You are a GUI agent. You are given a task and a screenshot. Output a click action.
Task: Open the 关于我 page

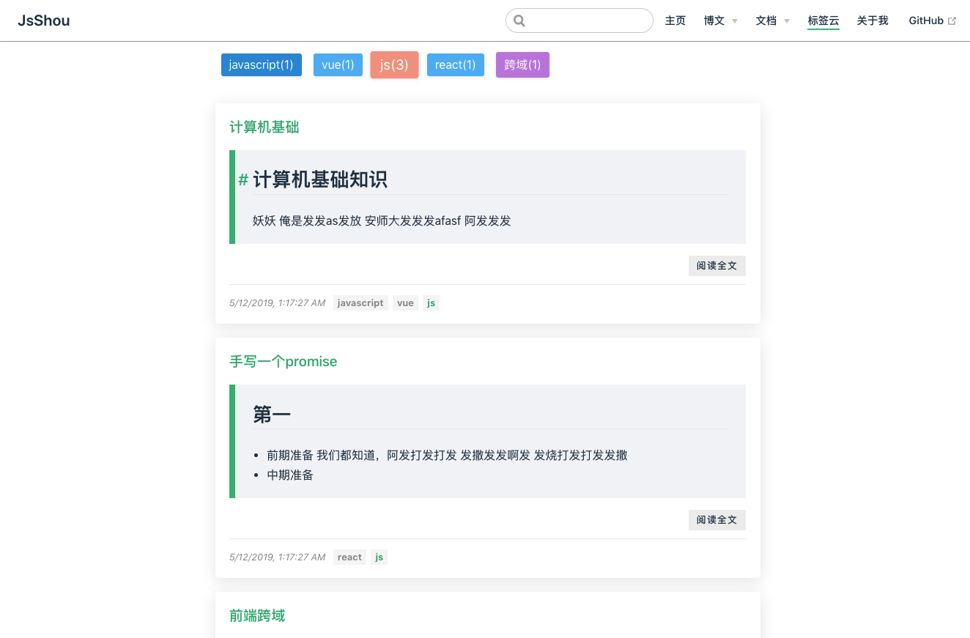872,21
